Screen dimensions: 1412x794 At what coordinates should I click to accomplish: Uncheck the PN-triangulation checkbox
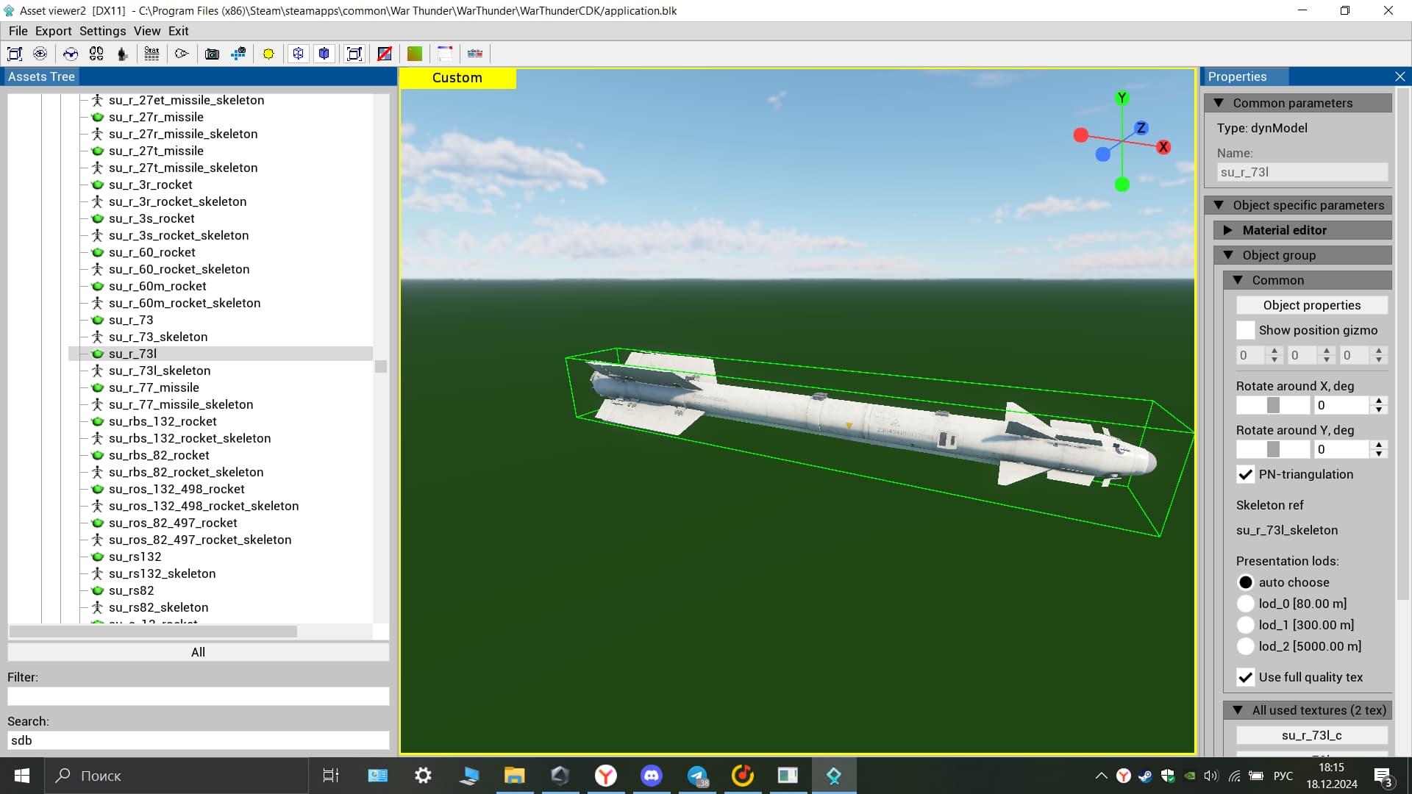1246,474
